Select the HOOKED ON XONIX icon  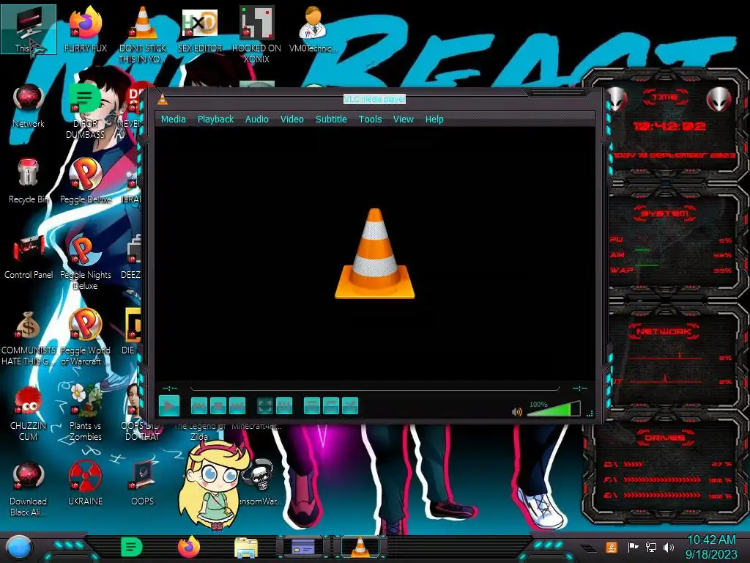[256, 34]
